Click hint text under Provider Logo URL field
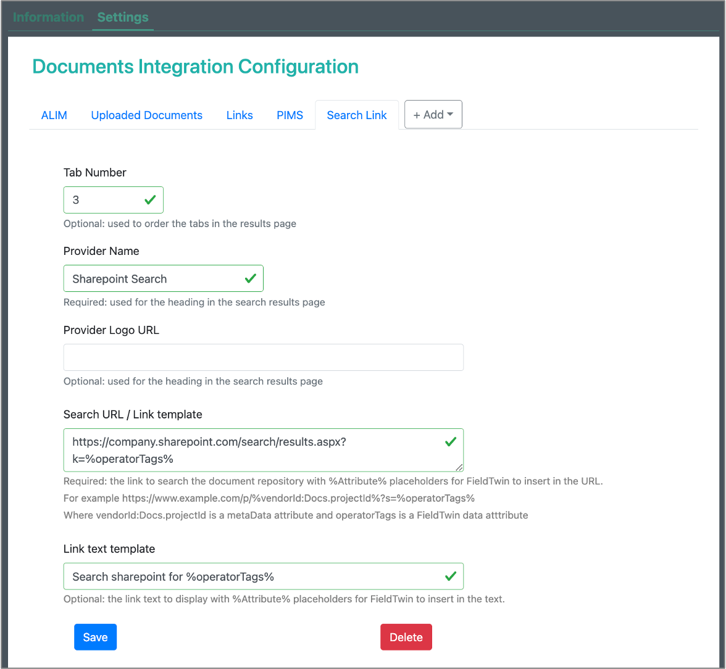Image resolution: width=726 pixels, height=669 pixels. [193, 381]
